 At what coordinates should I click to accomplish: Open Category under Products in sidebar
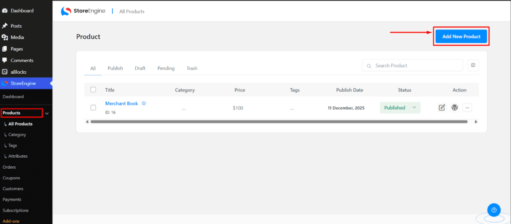(x=17, y=134)
